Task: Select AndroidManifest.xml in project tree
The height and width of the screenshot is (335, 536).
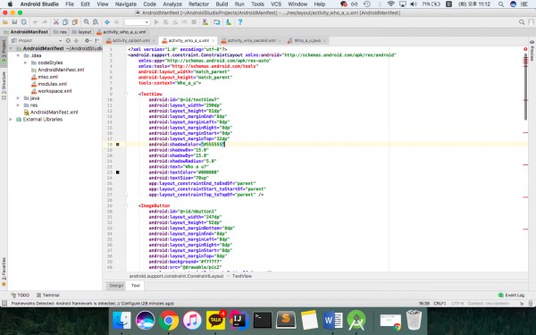Action: (51, 113)
